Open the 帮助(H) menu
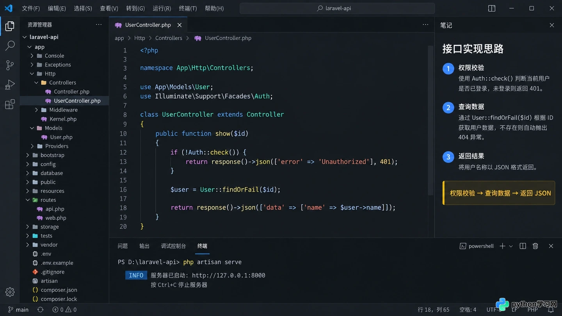This screenshot has height=316, width=562. point(214,8)
